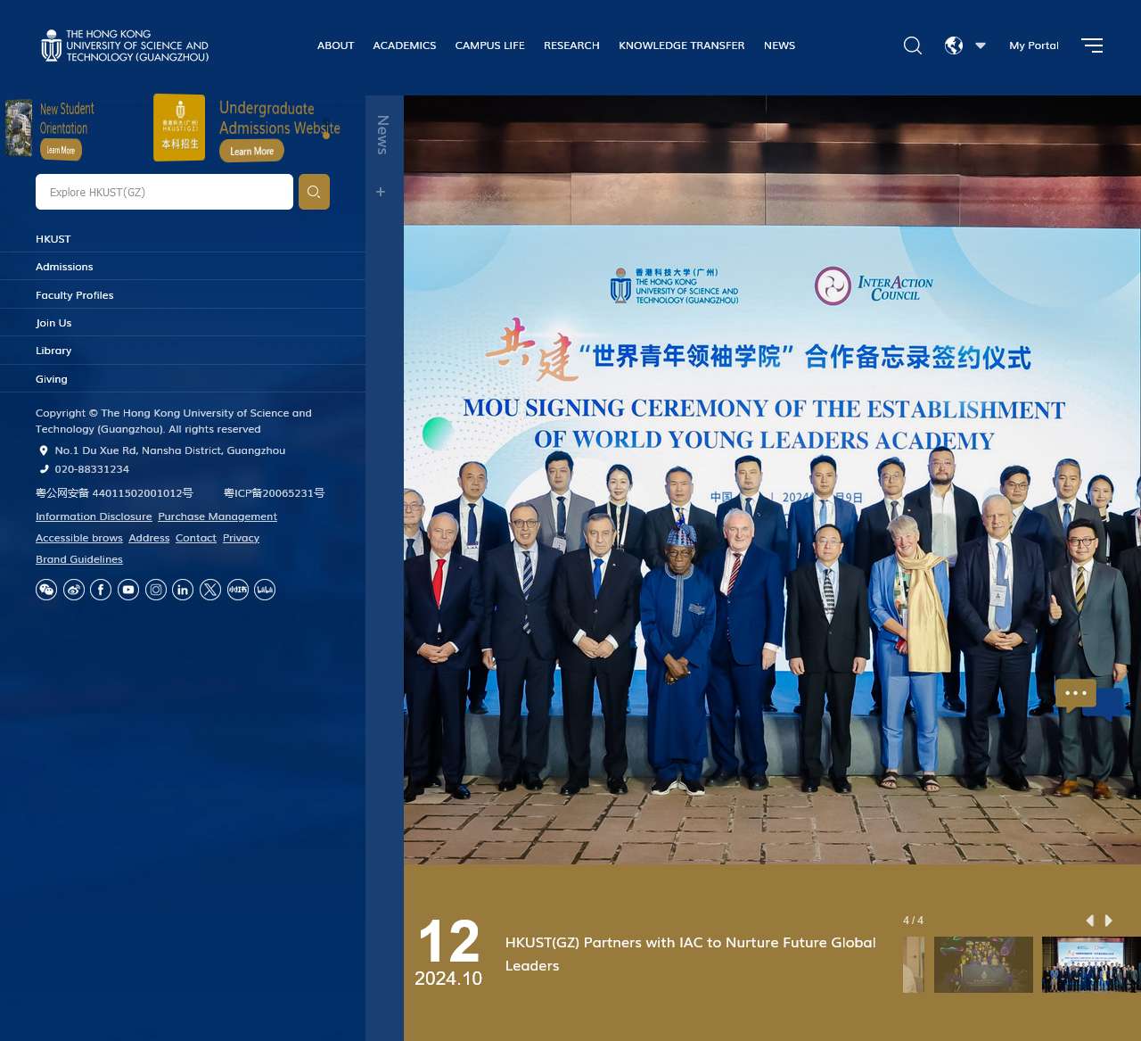The height and width of the screenshot is (1041, 1141).
Task: Click the globe language icon
Action: coord(954,45)
